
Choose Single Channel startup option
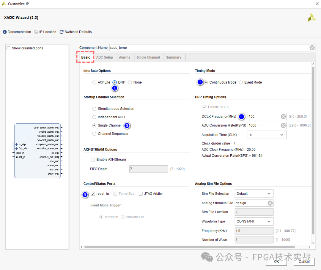click(94, 125)
